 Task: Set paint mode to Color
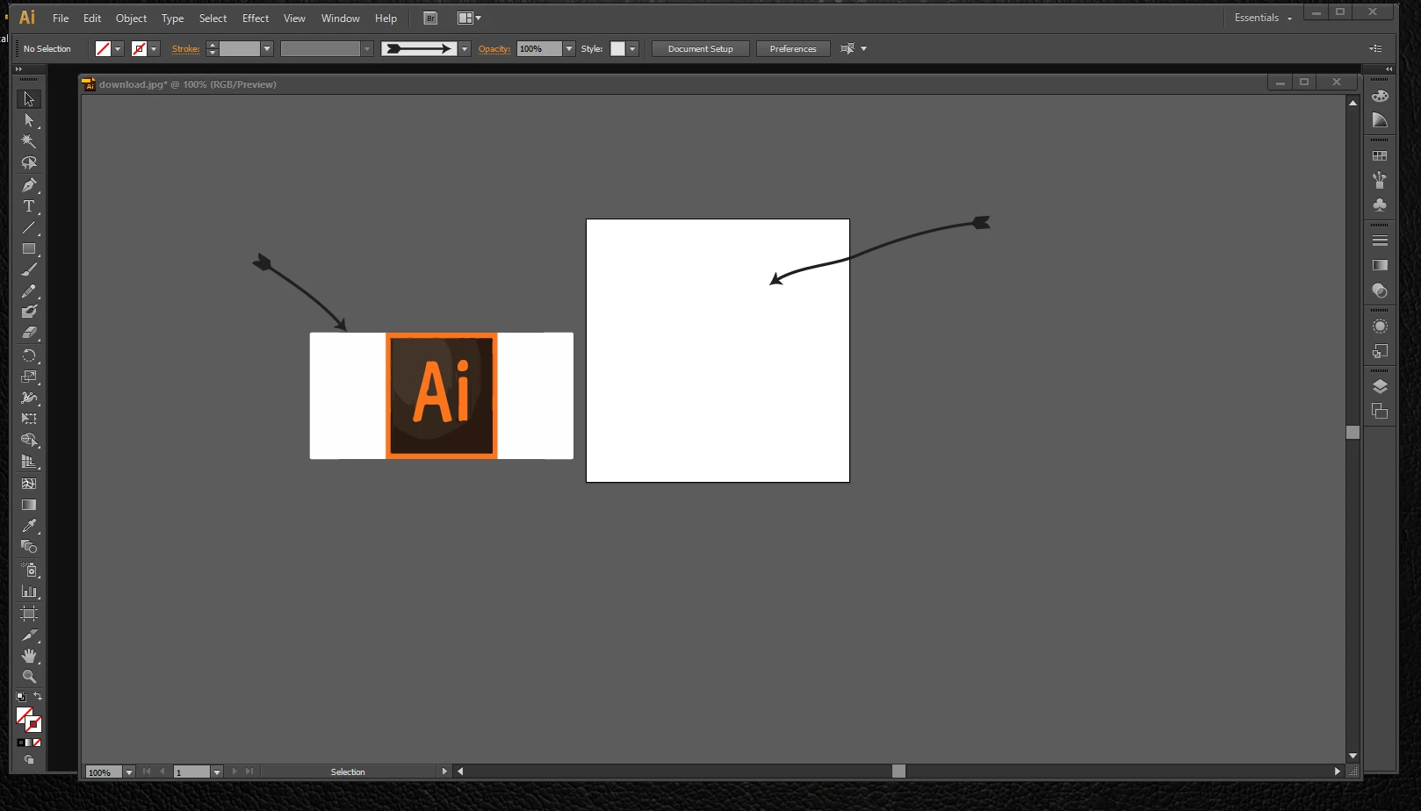21,743
